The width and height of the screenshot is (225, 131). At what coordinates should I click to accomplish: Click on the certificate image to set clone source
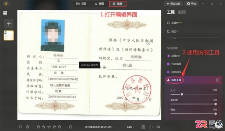point(89,65)
